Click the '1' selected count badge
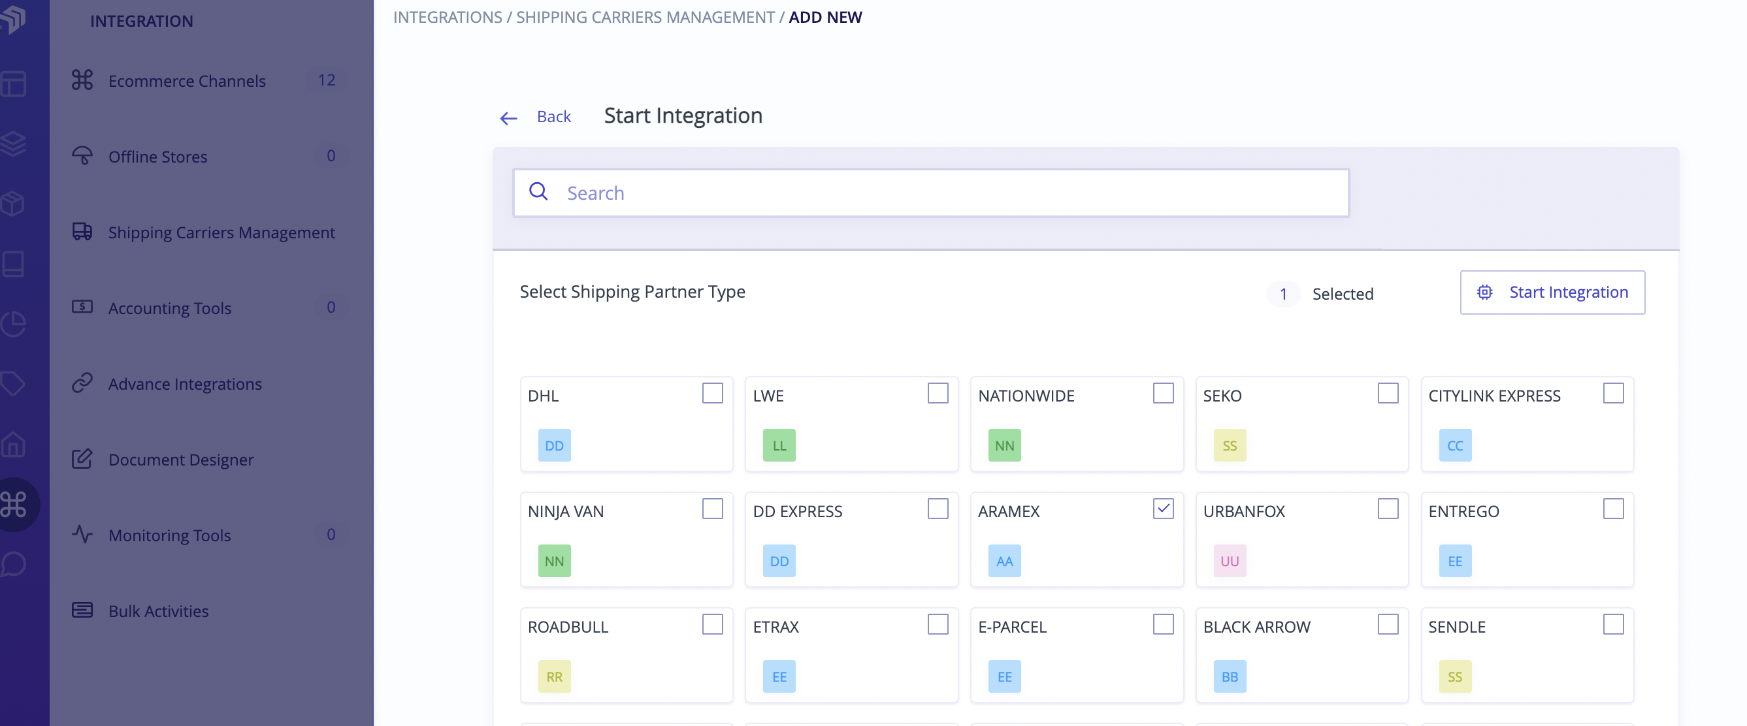The image size is (1747, 726). [1282, 294]
